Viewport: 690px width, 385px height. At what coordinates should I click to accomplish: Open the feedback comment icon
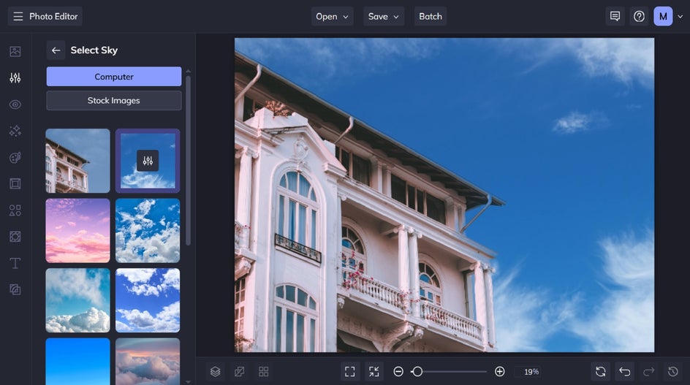coord(615,16)
